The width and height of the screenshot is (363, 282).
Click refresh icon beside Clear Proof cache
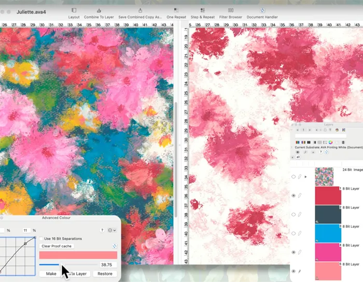tap(115, 246)
